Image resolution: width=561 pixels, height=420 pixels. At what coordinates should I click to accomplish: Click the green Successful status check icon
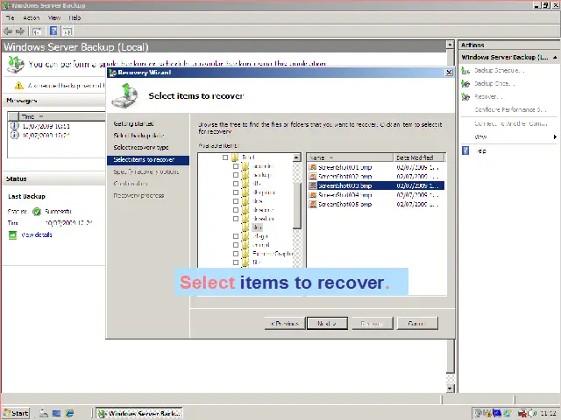(37, 212)
